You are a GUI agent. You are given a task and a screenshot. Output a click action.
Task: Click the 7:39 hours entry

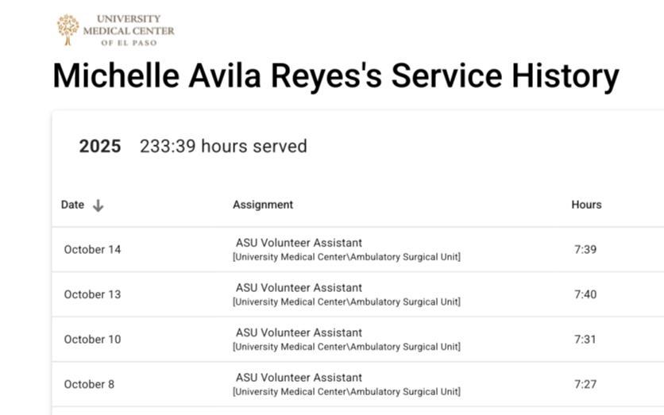pyautogui.click(x=585, y=249)
